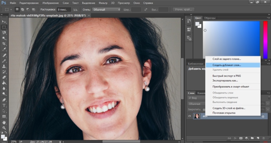Select the Horizontal Type tool
This screenshot has height=143, width=271.
(4, 106)
